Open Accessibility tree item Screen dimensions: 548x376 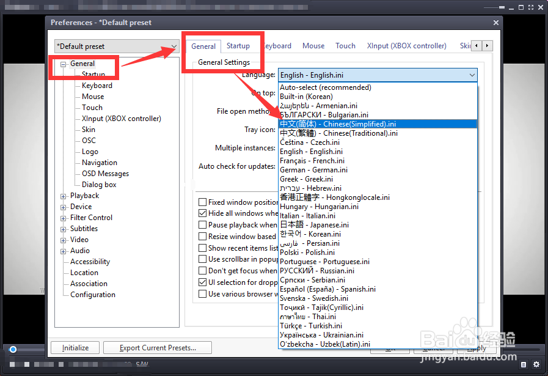point(90,262)
